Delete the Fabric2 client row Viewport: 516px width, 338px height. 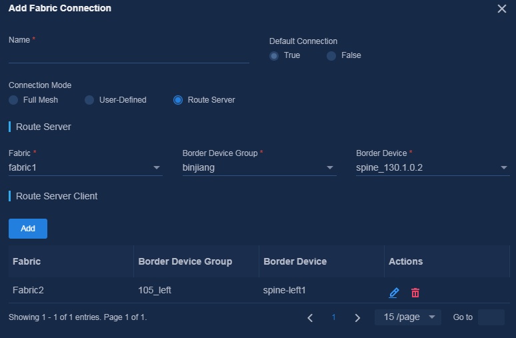coord(415,292)
